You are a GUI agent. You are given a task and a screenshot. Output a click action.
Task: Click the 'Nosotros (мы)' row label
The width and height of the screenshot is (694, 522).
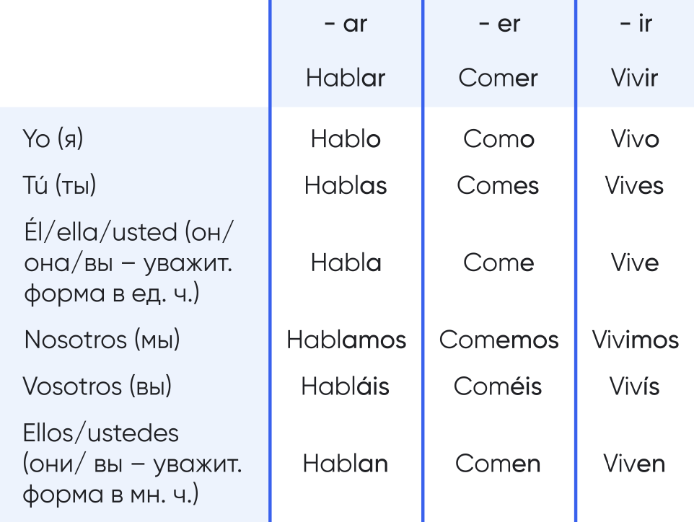(102, 340)
